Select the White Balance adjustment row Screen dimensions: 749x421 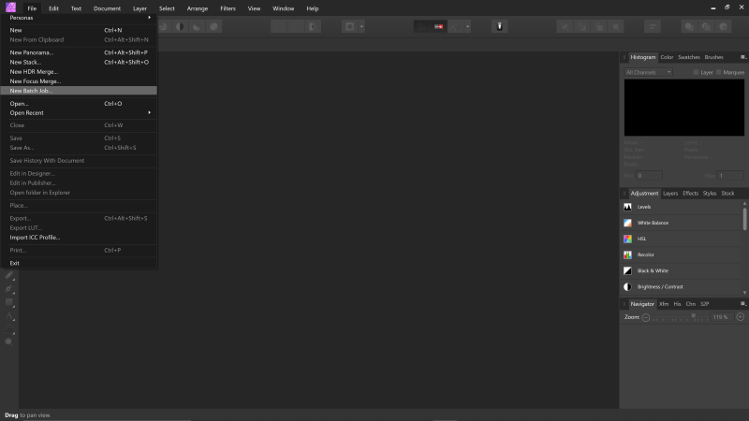tap(681, 223)
